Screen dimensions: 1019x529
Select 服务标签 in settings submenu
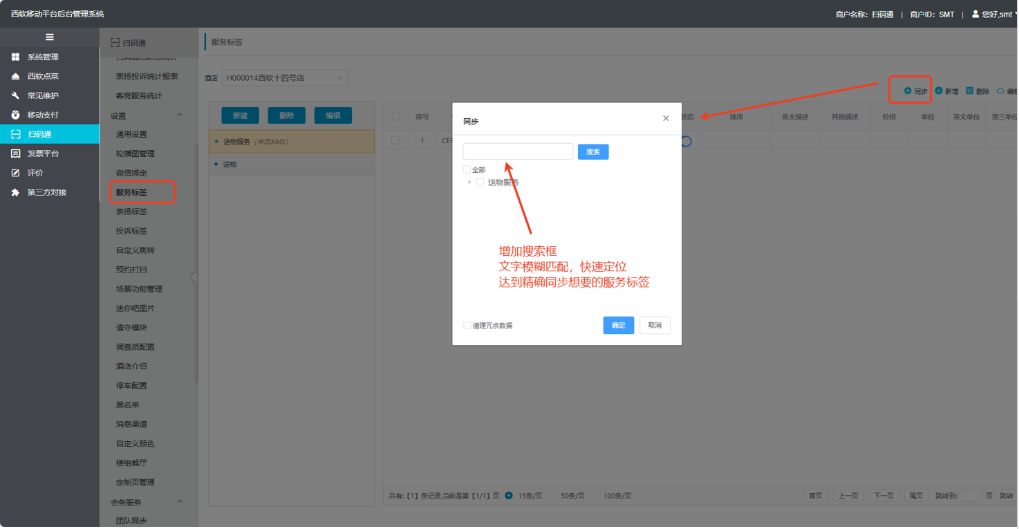[131, 192]
